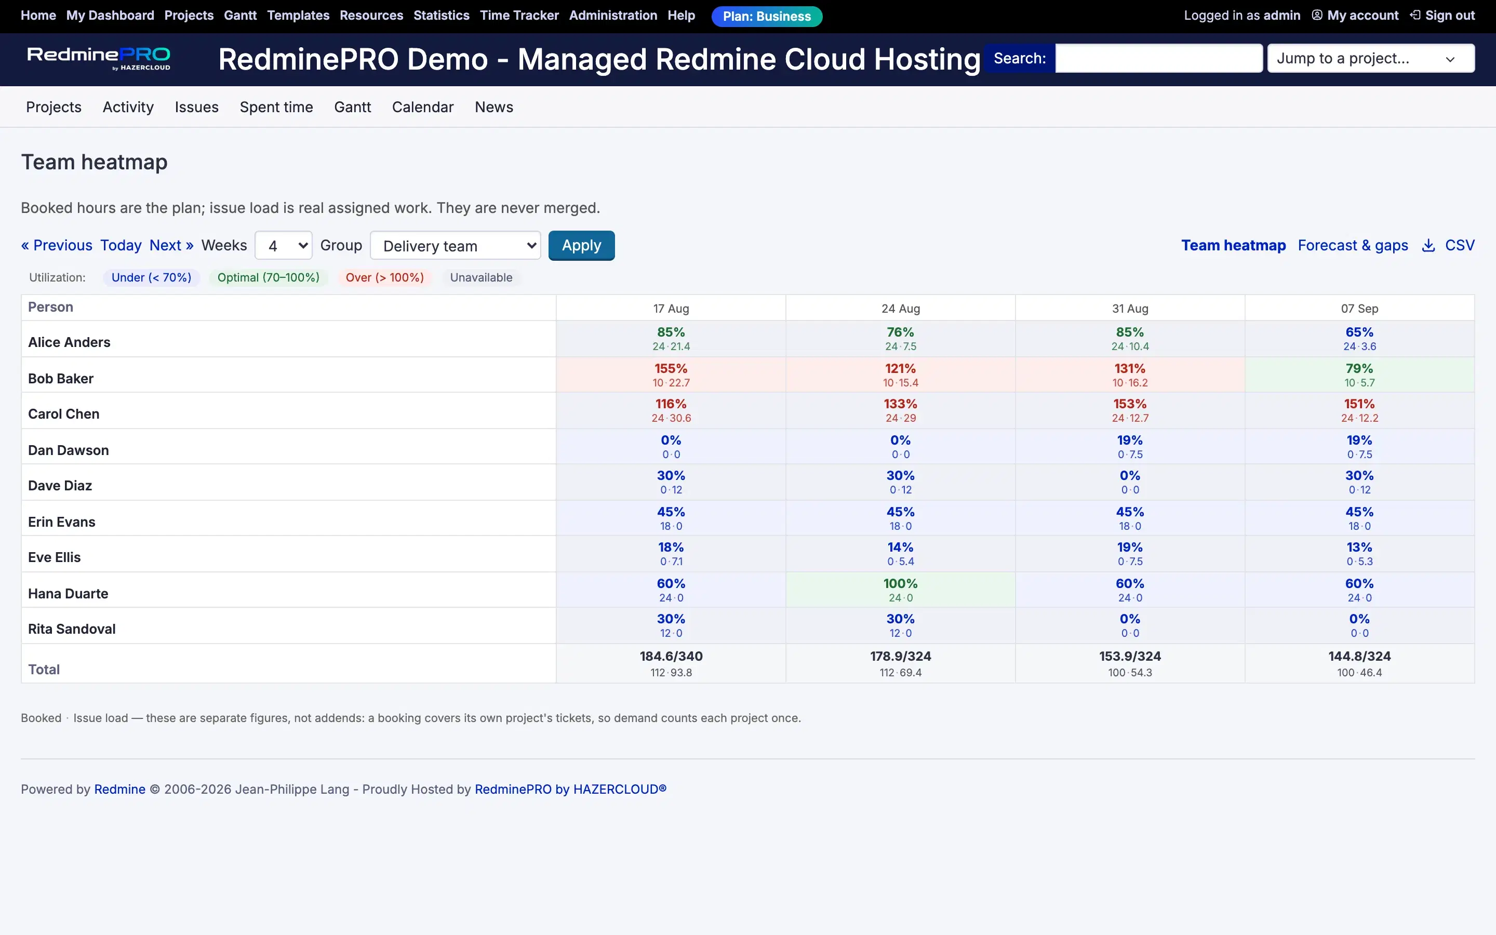Click the Sign out link
Image resolution: width=1496 pixels, height=935 pixels.
click(x=1450, y=16)
